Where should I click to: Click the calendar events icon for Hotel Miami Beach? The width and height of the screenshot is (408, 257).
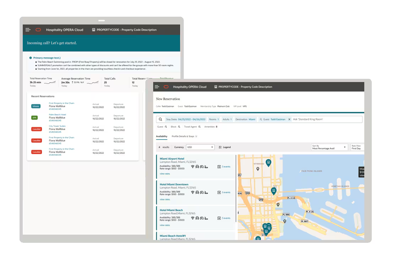tap(219, 218)
